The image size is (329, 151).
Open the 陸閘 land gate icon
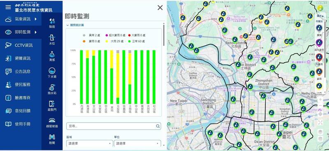click(52, 139)
